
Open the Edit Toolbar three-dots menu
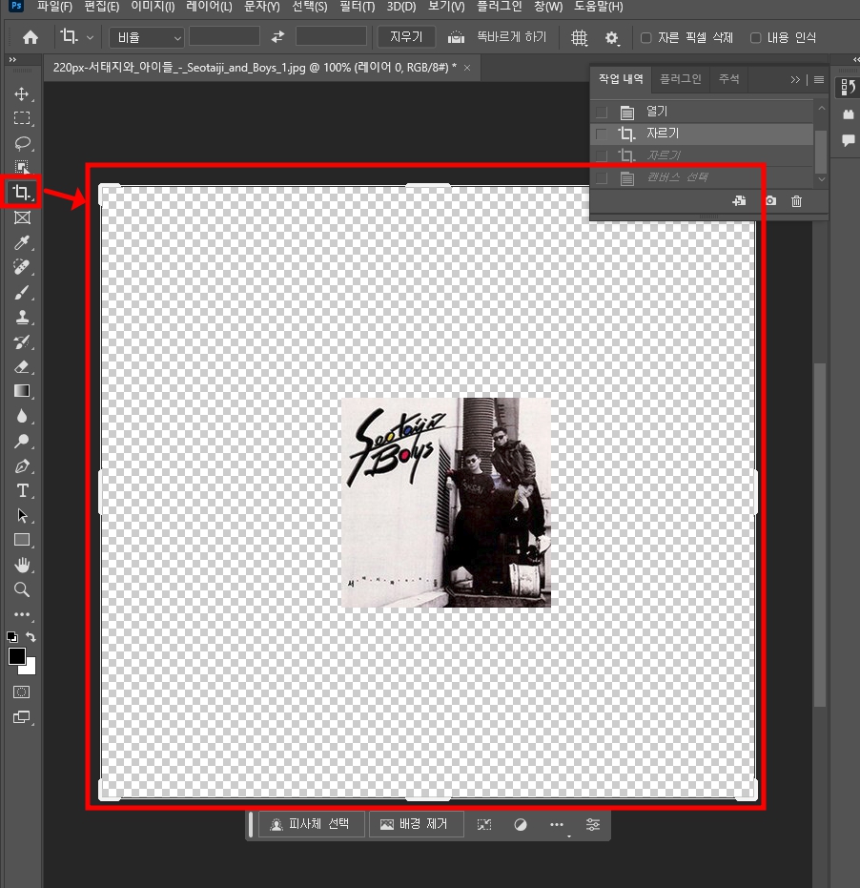22,614
